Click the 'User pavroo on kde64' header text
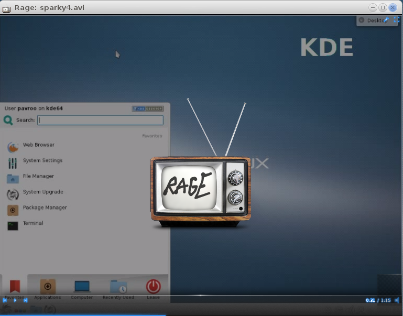Screen dimensions: 403x316 pyautogui.click(x=34, y=108)
